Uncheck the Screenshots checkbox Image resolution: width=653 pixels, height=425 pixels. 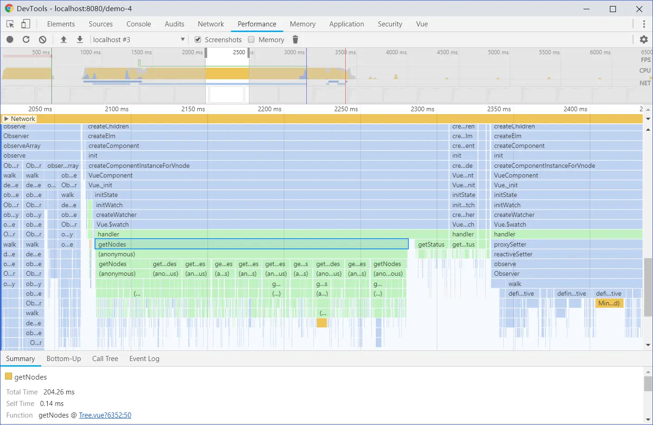pyautogui.click(x=198, y=40)
